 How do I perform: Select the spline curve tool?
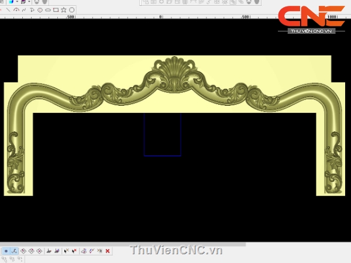tap(25, 10)
